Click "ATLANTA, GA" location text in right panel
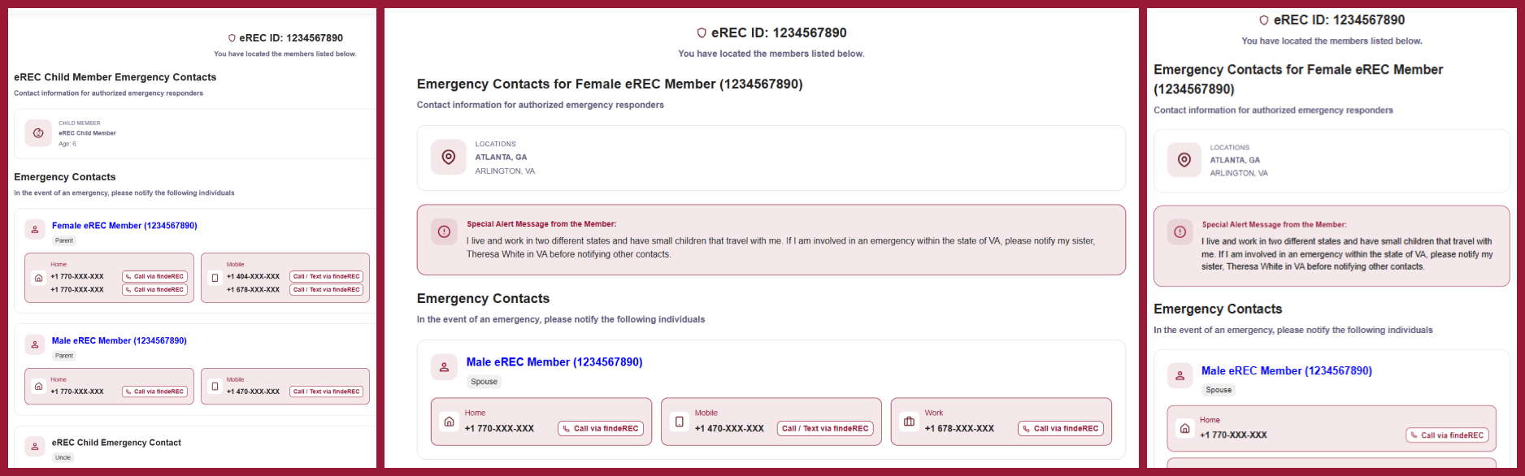Screen dimensions: 1525x476 point(1235,160)
